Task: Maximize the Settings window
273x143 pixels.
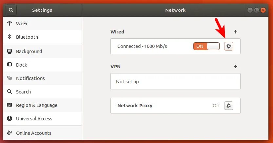Action: [x=257, y=10]
